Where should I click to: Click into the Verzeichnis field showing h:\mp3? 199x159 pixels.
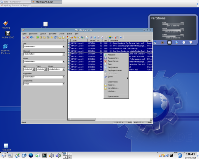[x=43, y=84]
